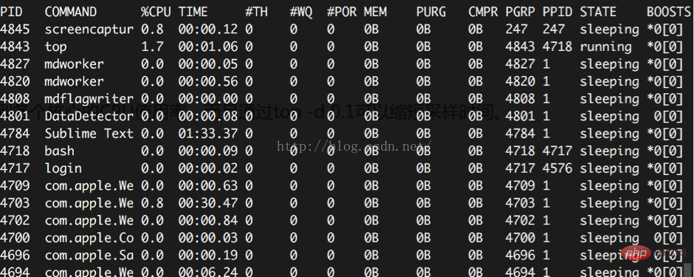The image size is (694, 277).
Task: Click the time value 00:00.84
Action: 208,220
